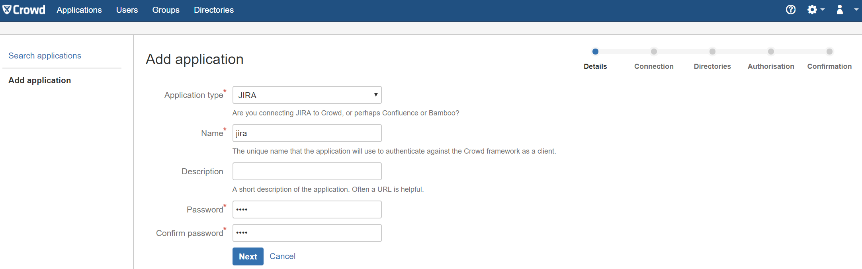Image resolution: width=862 pixels, height=269 pixels.
Task: Click into the Description field
Action: (307, 172)
